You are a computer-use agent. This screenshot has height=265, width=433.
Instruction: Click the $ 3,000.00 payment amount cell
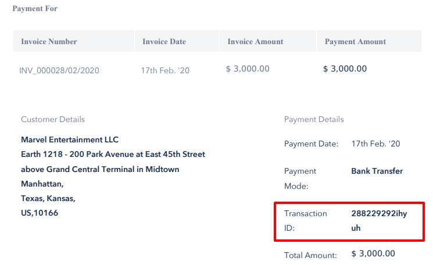[345, 69]
